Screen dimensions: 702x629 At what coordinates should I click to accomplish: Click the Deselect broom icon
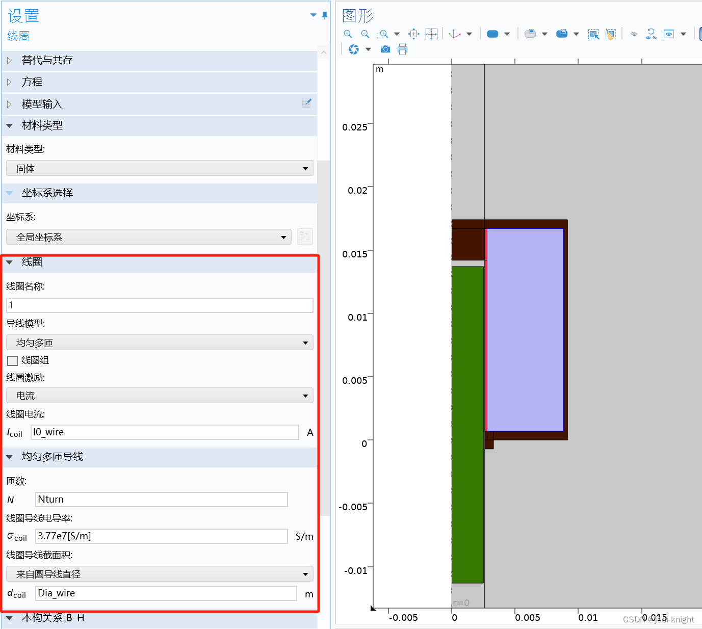(x=610, y=34)
